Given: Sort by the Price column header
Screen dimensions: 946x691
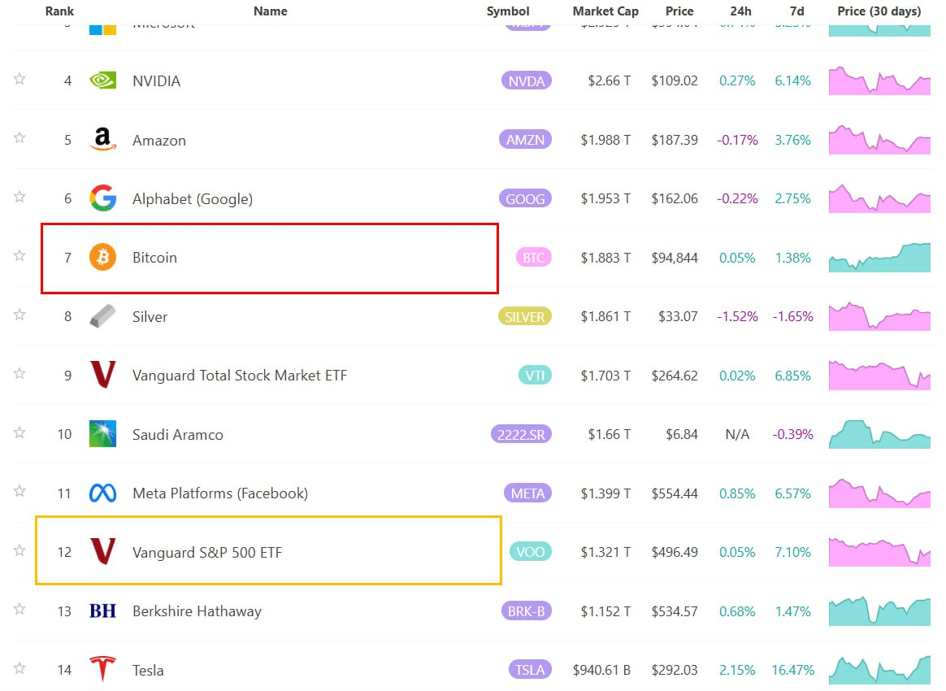Looking at the screenshot, I should (x=679, y=11).
